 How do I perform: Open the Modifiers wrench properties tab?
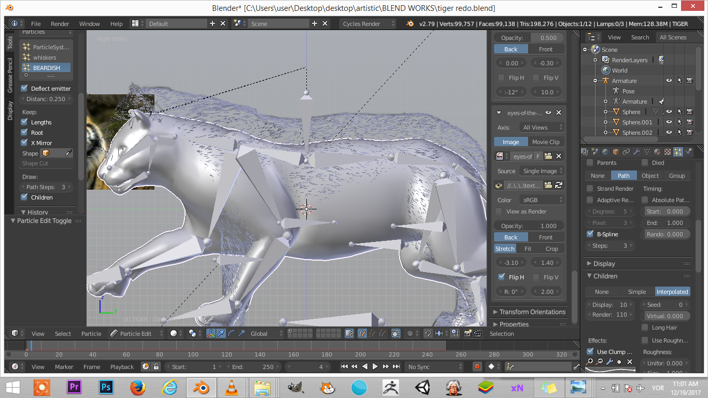[x=636, y=152]
